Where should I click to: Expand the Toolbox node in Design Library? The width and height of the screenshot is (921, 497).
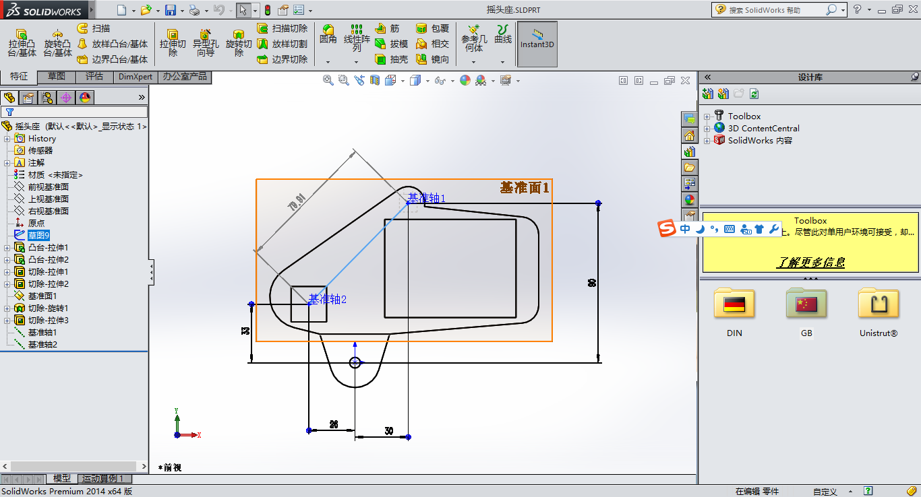[x=707, y=117]
